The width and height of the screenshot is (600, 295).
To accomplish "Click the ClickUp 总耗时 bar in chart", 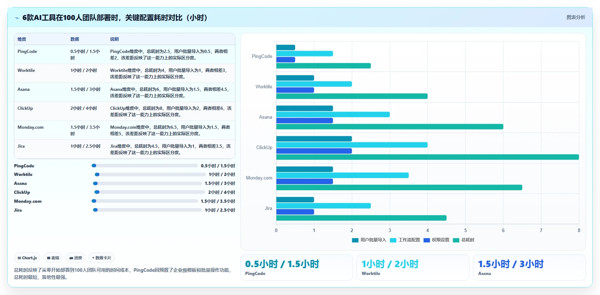I will [427, 157].
